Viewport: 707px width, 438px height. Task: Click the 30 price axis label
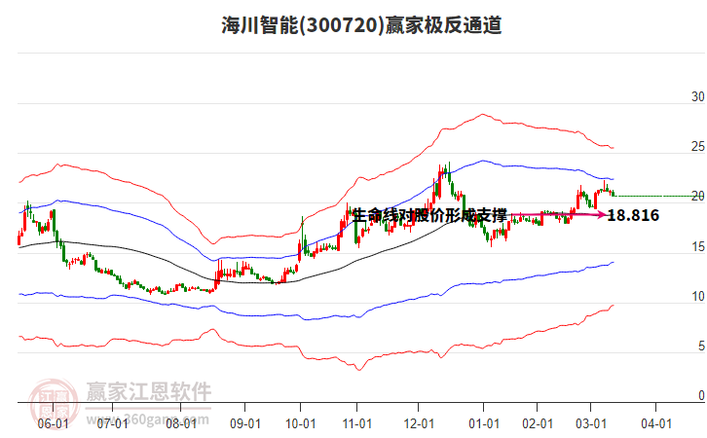698,96
